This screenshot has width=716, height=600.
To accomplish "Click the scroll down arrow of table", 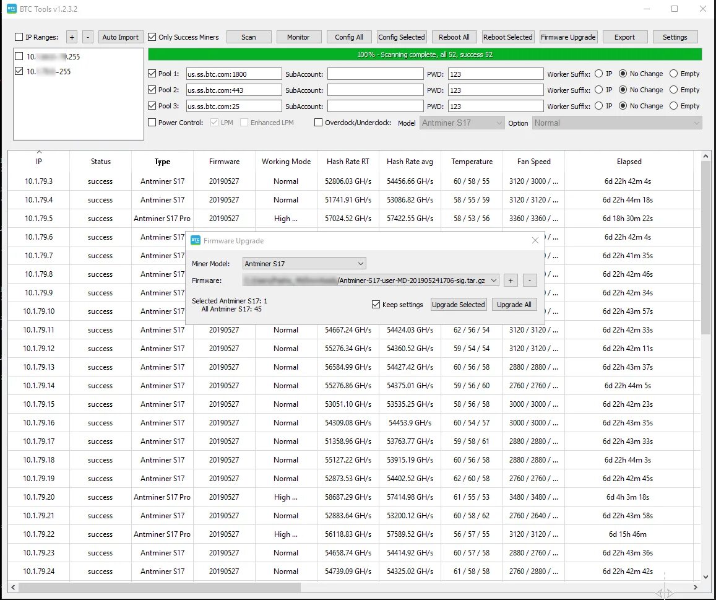I will (705, 576).
